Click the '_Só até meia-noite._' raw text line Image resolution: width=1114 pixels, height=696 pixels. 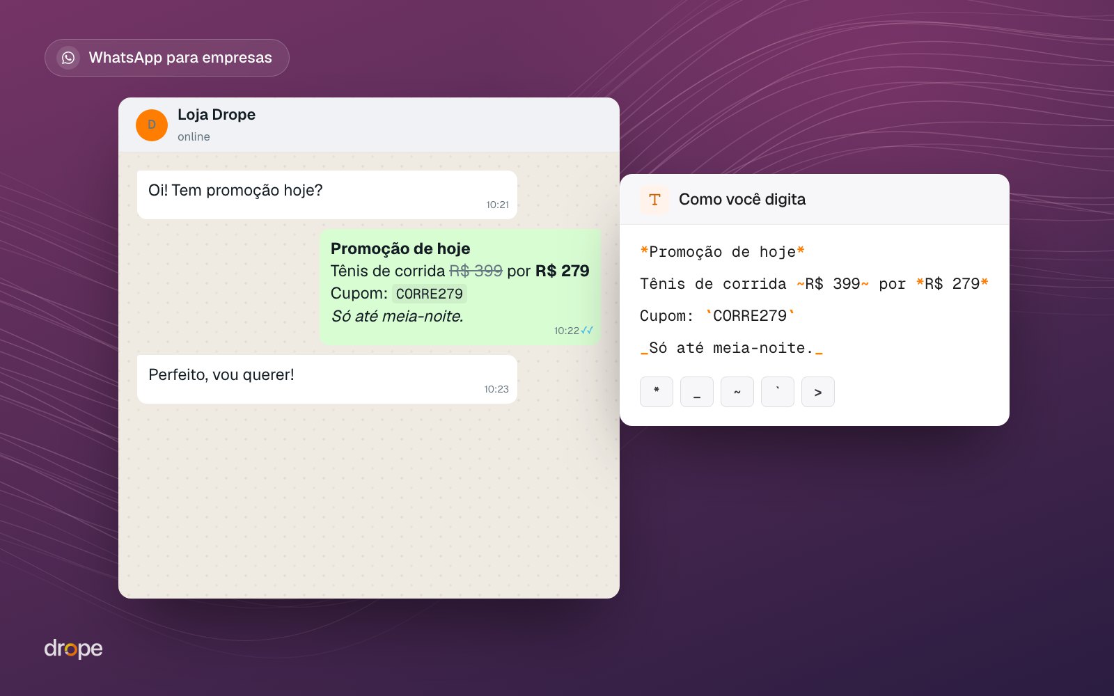pos(732,348)
